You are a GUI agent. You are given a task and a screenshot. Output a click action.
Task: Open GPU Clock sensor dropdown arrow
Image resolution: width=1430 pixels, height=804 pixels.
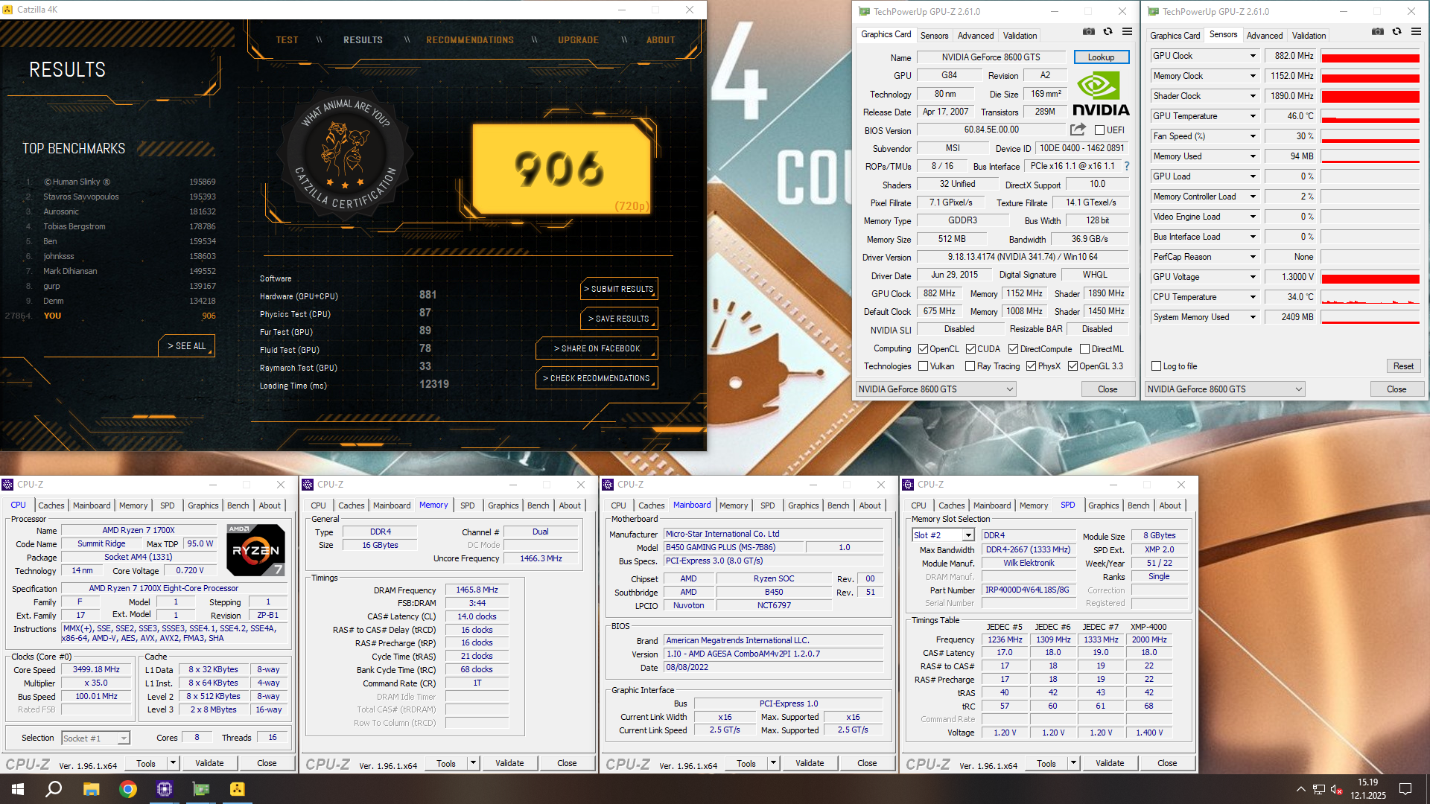click(1253, 56)
